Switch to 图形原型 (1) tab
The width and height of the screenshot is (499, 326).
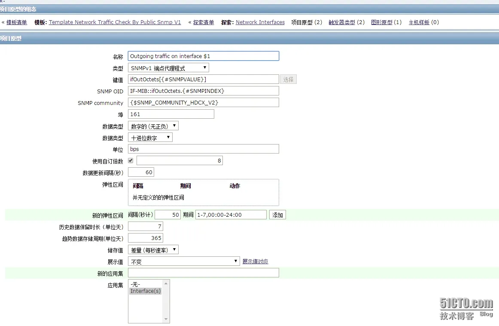[386, 22]
